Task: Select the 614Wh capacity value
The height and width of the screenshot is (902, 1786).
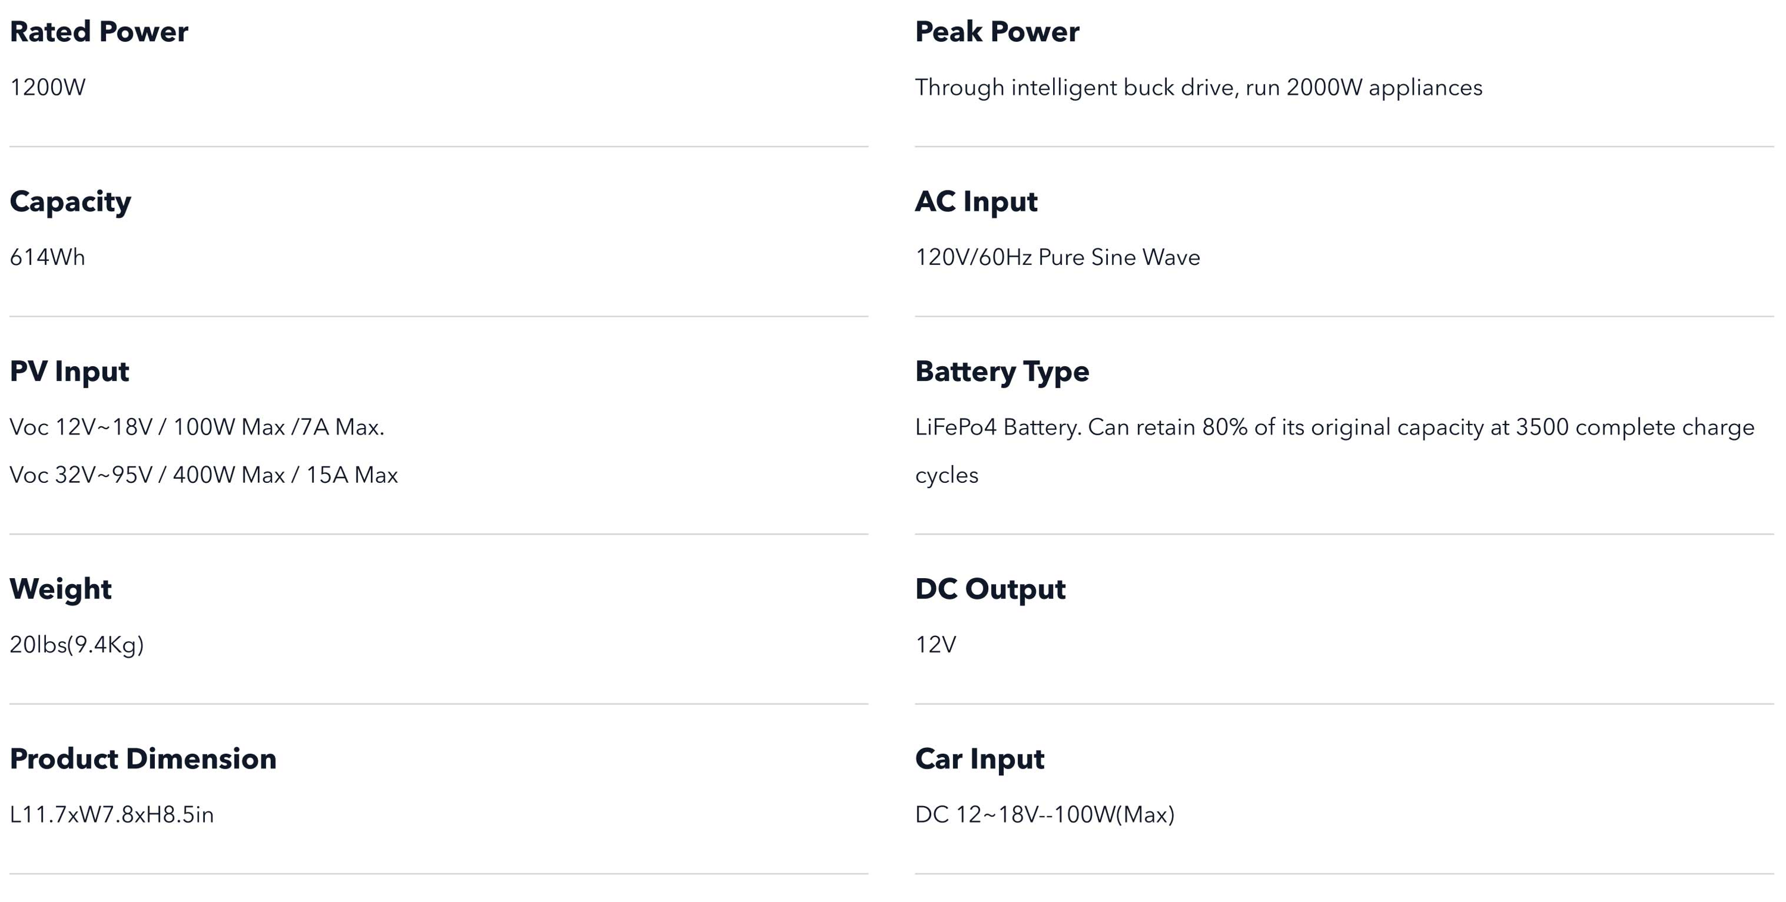Action: [47, 257]
